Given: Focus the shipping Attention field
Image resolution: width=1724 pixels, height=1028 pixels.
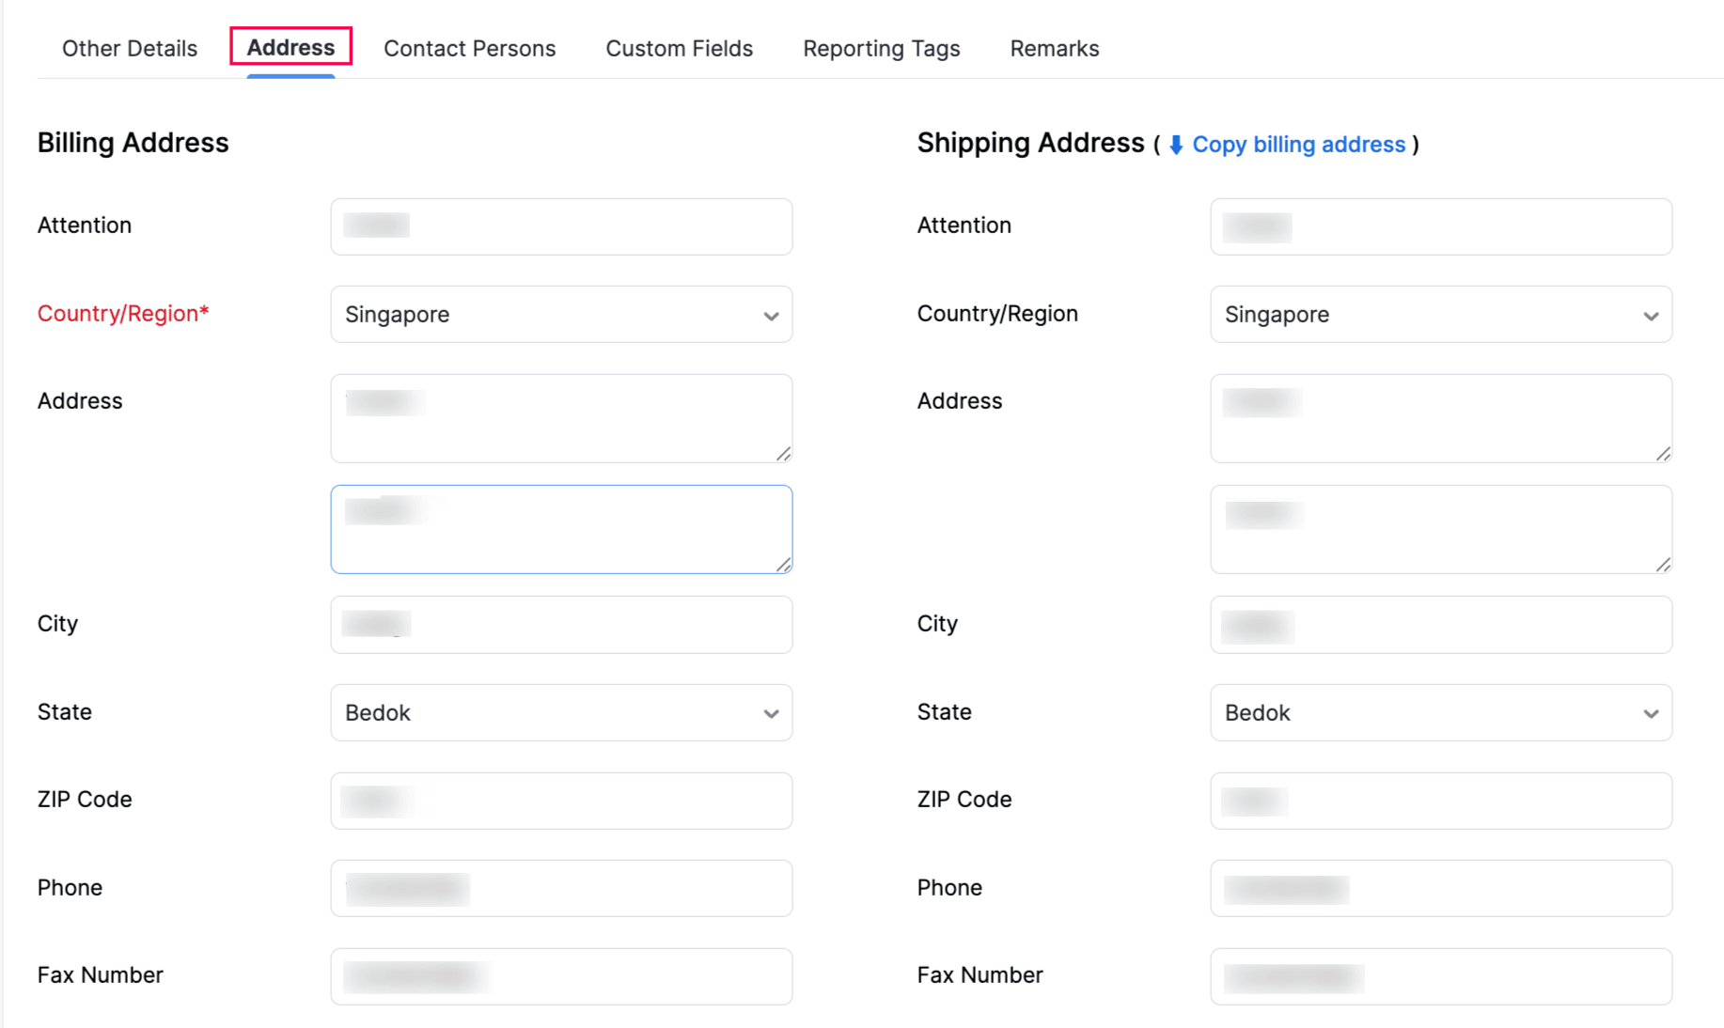Looking at the screenshot, I should [1440, 226].
